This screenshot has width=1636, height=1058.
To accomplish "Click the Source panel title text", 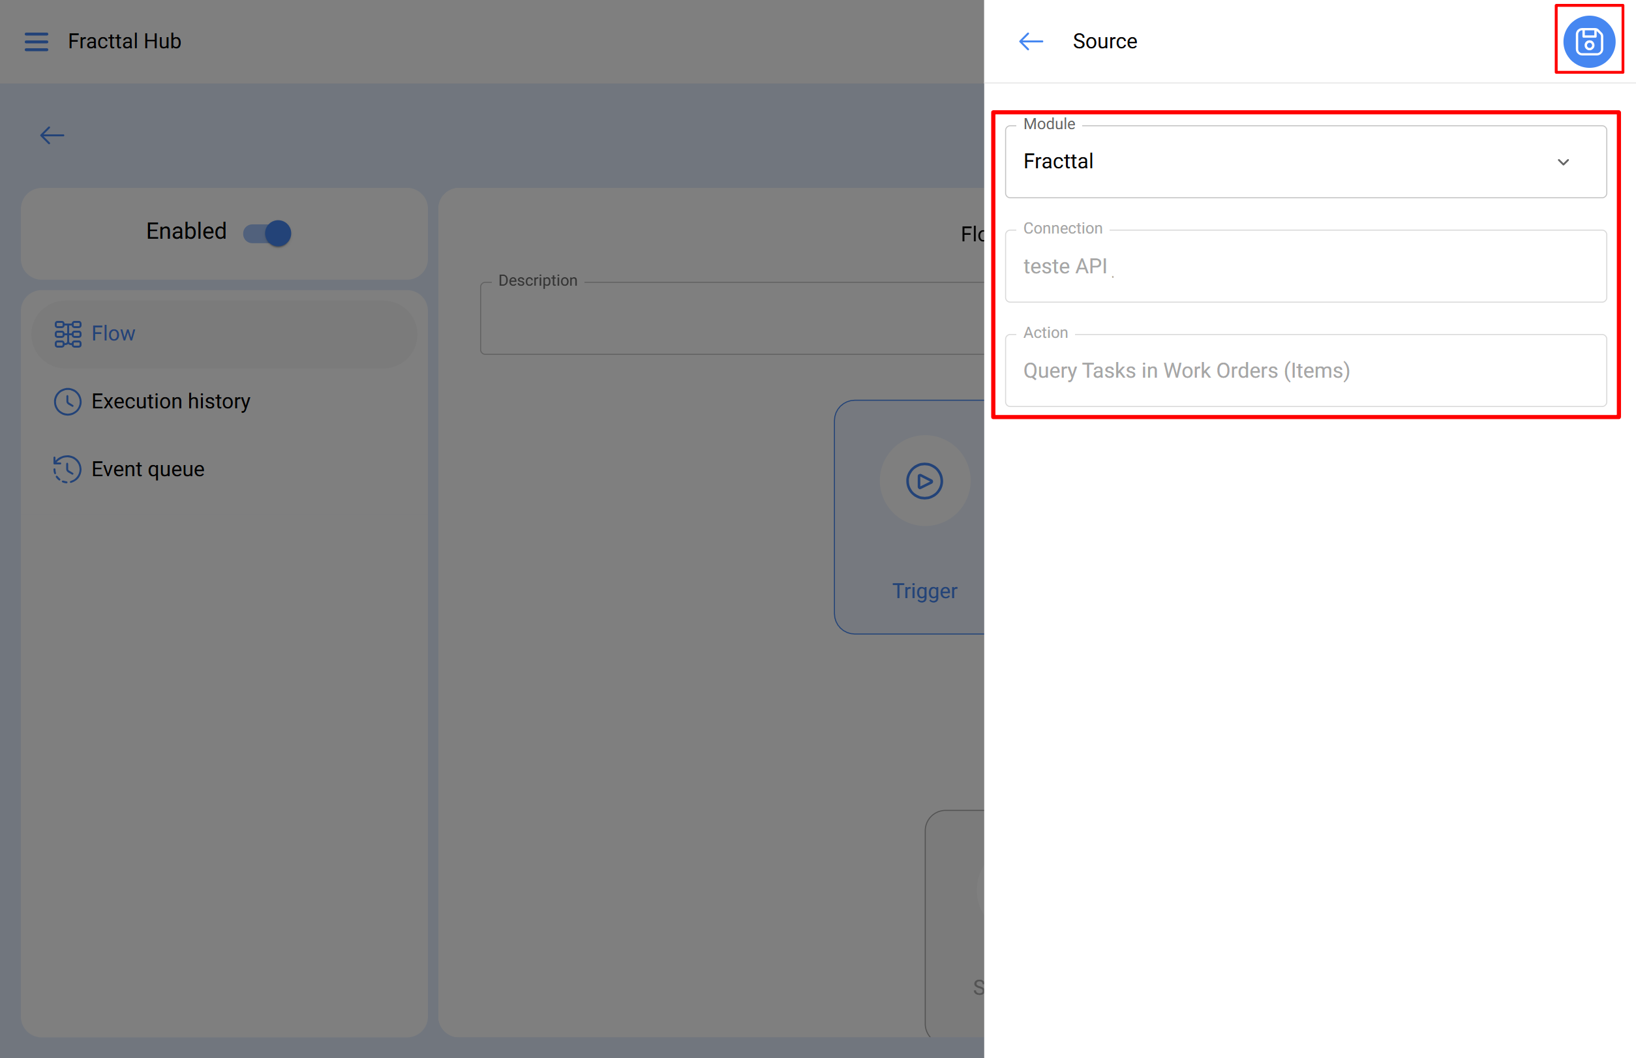I will pyautogui.click(x=1104, y=41).
